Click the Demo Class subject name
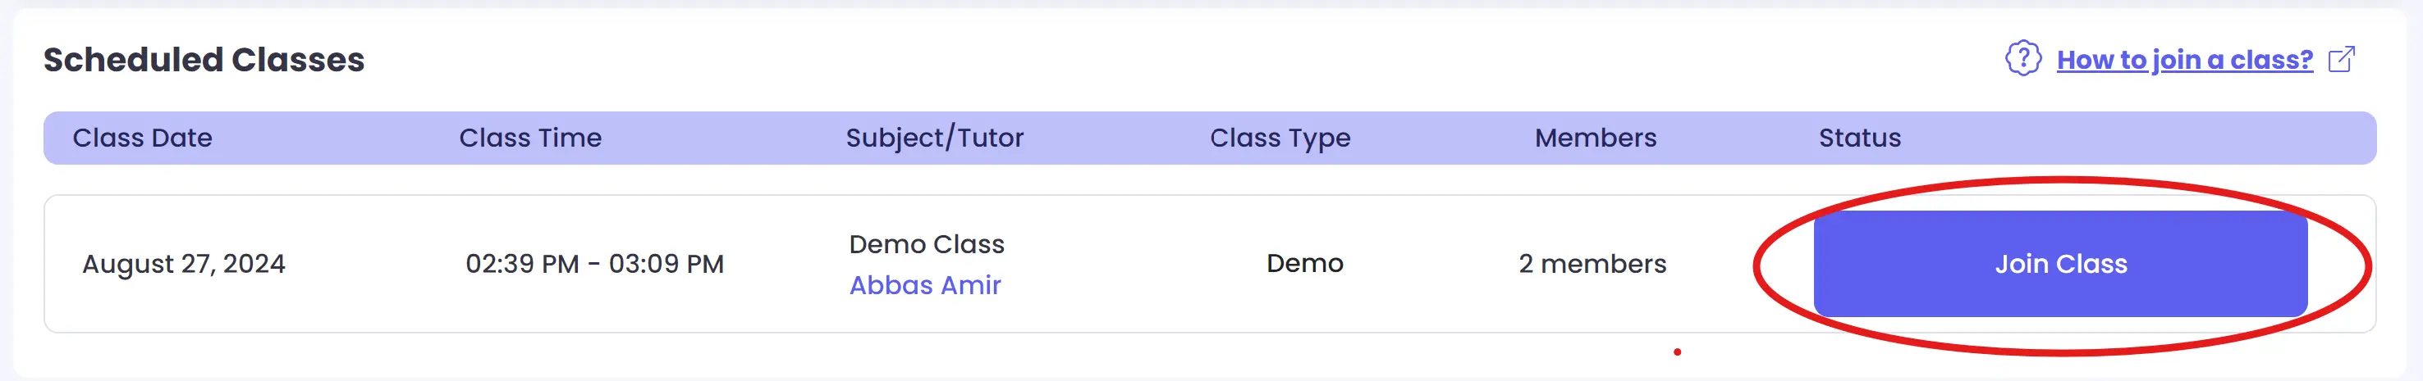The width and height of the screenshot is (2423, 381). click(x=927, y=244)
